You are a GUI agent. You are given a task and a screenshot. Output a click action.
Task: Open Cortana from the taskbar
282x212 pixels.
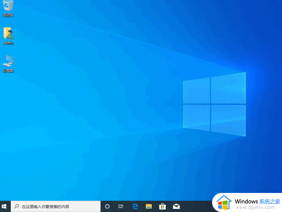tap(107, 206)
